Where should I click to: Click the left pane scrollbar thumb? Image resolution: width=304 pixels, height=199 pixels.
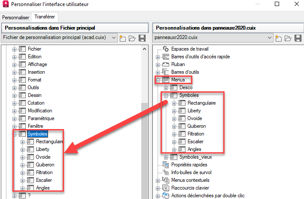[144, 151]
